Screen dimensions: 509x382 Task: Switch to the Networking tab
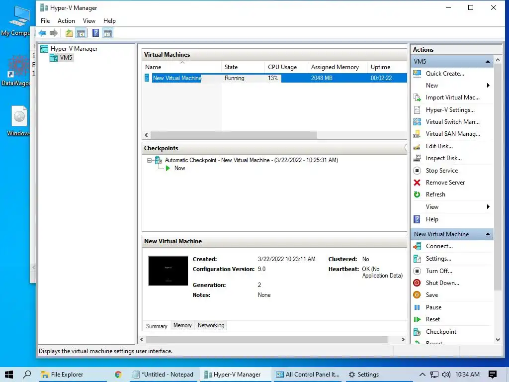tap(211, 325)
